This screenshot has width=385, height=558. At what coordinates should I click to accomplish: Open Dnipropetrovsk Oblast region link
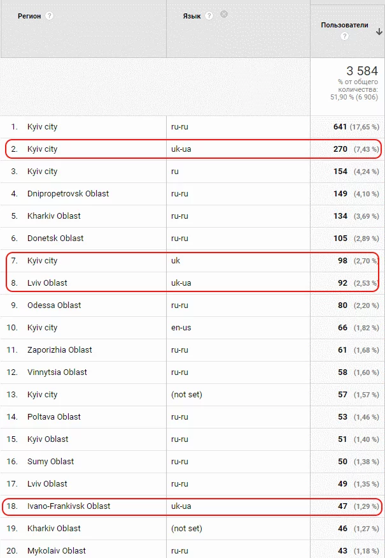[67, 194]
